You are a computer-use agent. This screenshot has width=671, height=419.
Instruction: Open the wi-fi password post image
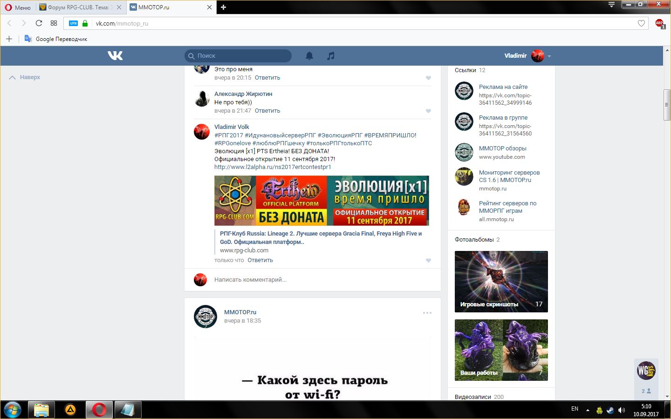(313, 369)
